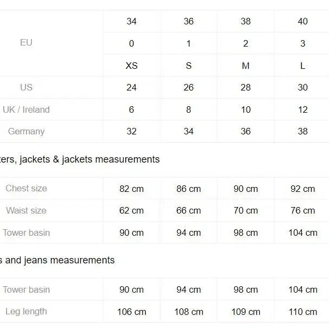Select the 76 cm waist value
This screenshot has width=329, height=329.
pos(303,211)
